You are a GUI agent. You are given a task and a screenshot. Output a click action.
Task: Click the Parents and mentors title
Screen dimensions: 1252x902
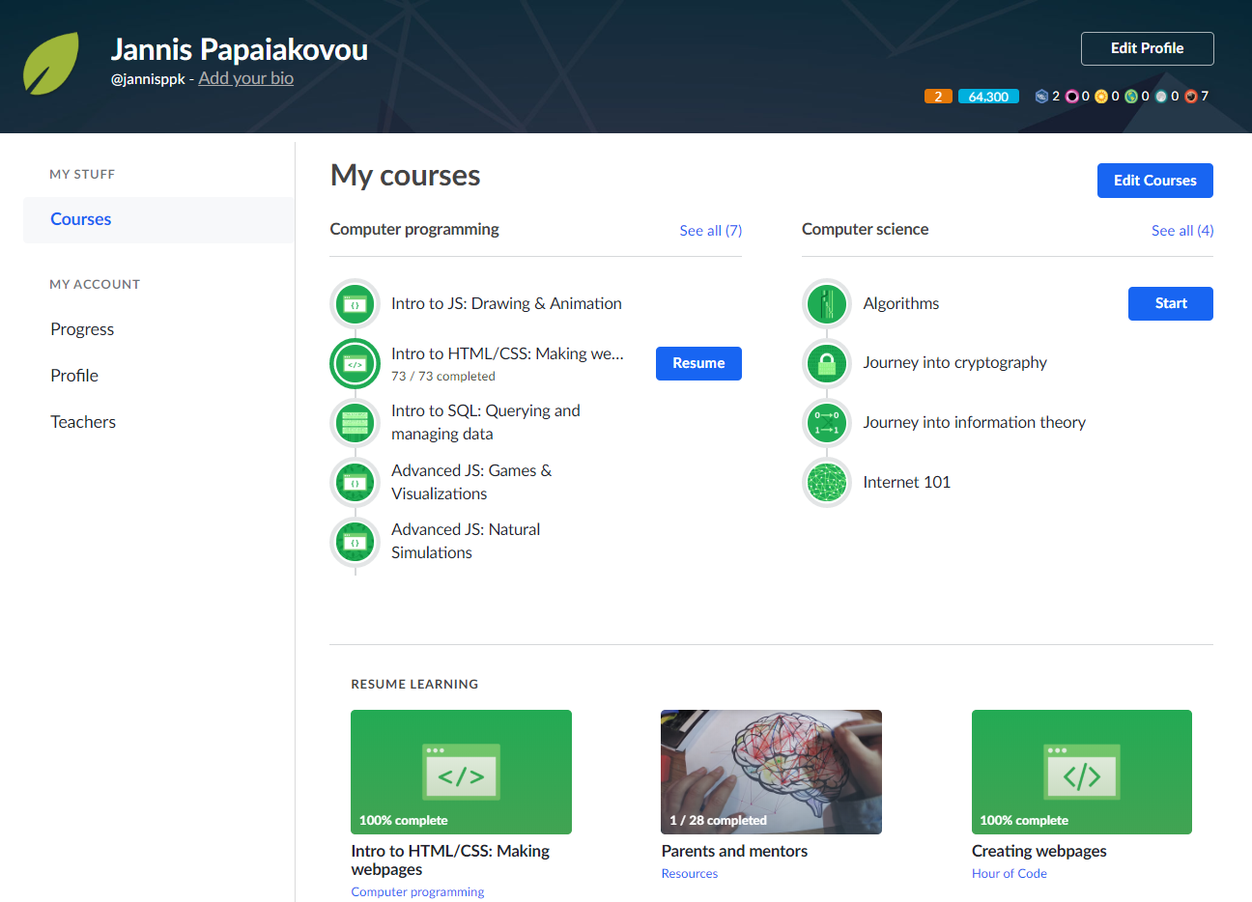[x=734, y=851]
